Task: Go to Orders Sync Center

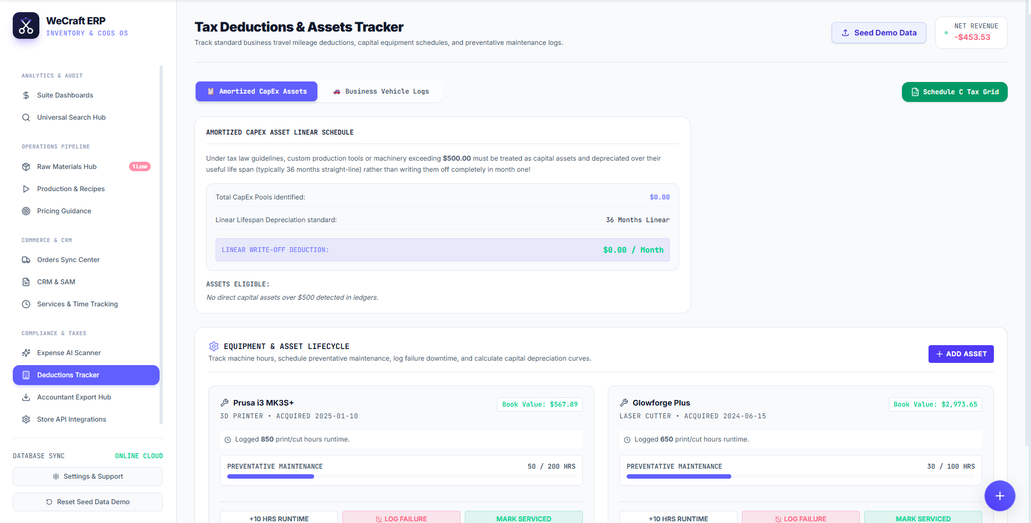Action: click(x=86, y=260)
